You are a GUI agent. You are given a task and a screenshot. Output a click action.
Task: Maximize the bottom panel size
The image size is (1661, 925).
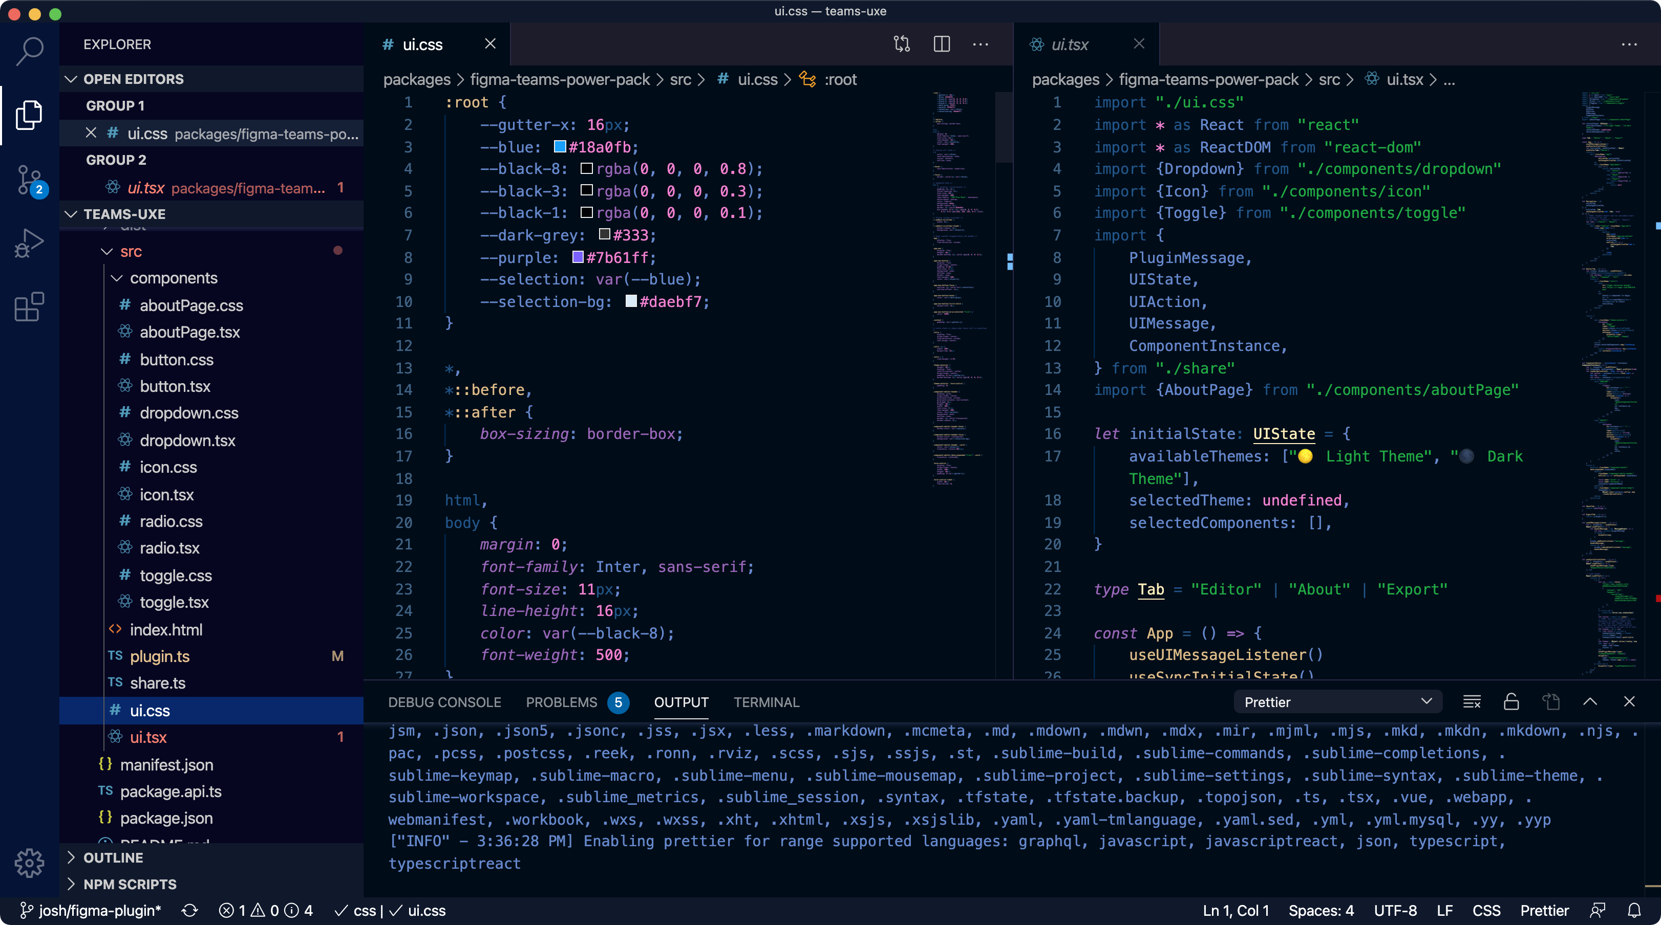click(1590, 701)
